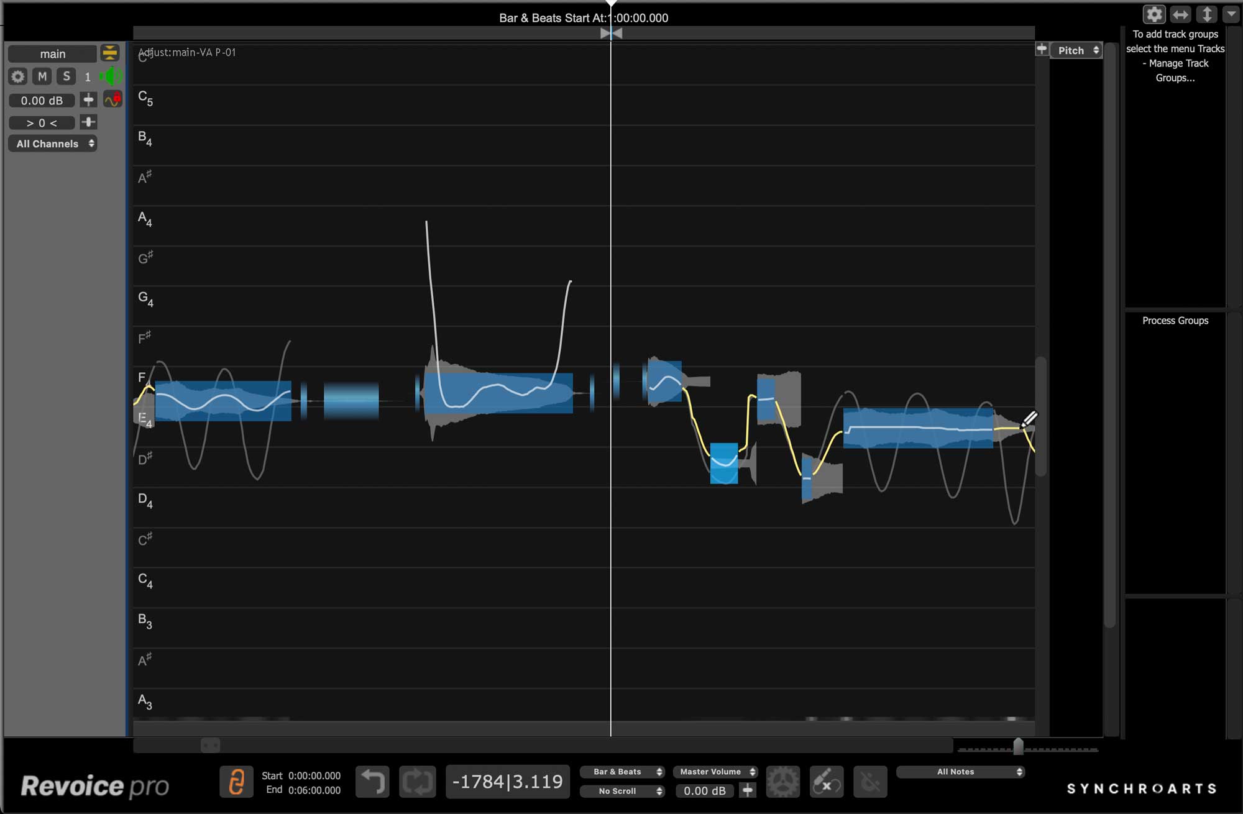
Task: Click the A3 pitch label
Action: 145,702
